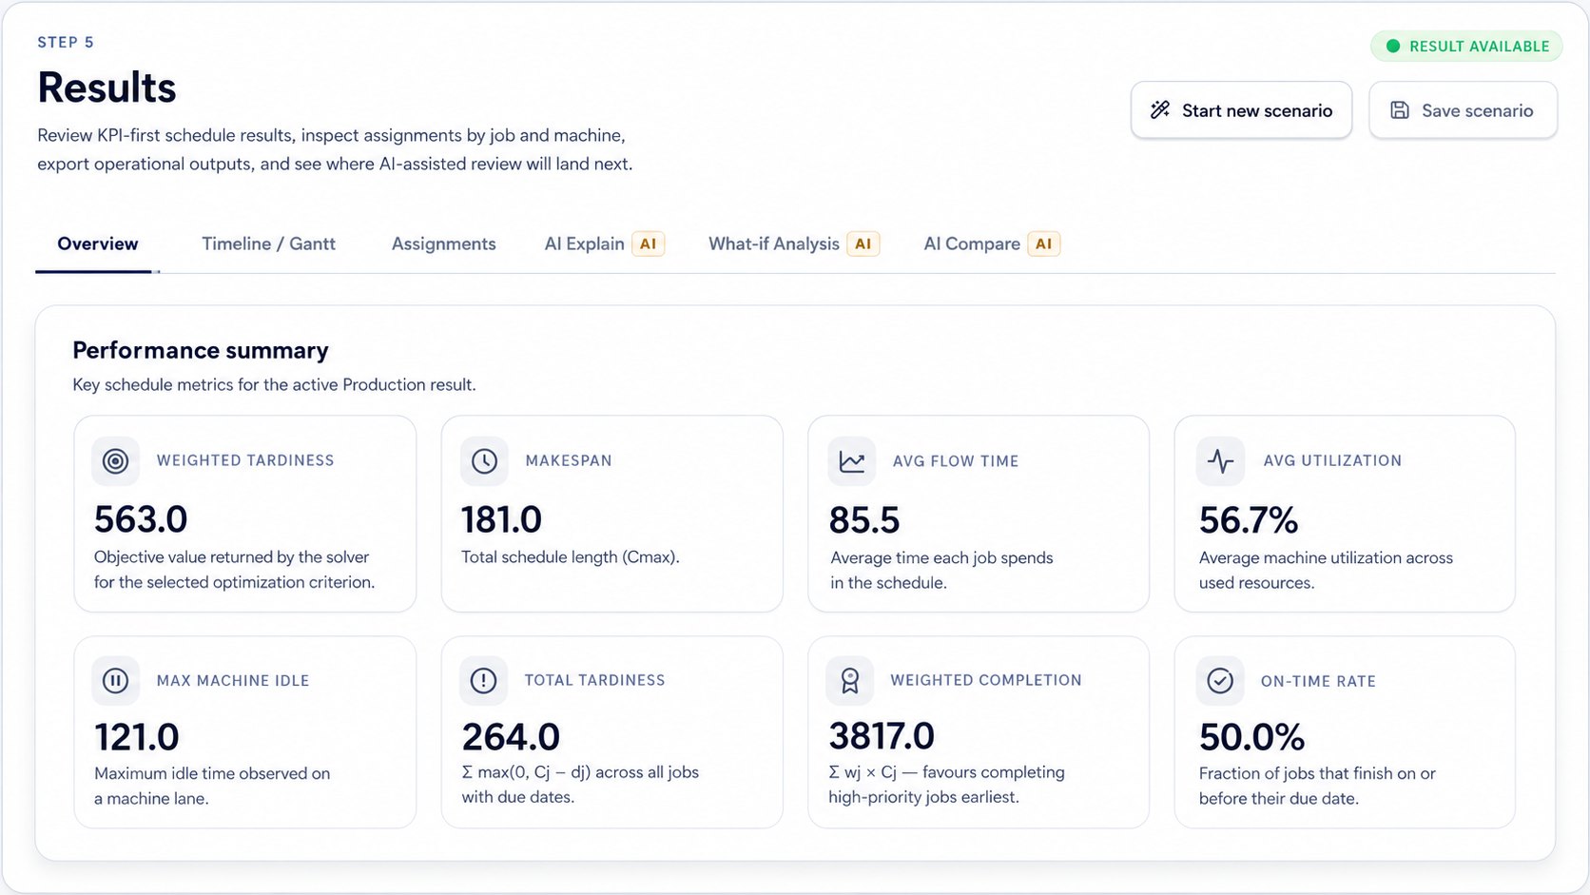Click the Performance summary heading
This screenshot has width=1590, height=895.
coord(201,351)
